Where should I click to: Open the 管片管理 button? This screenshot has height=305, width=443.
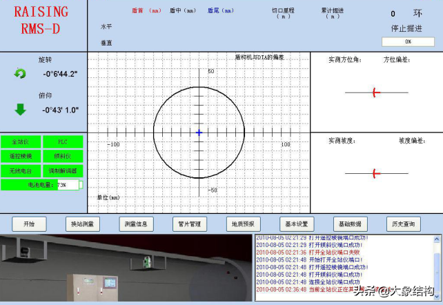pyautogui.click(x=190, y=224)
